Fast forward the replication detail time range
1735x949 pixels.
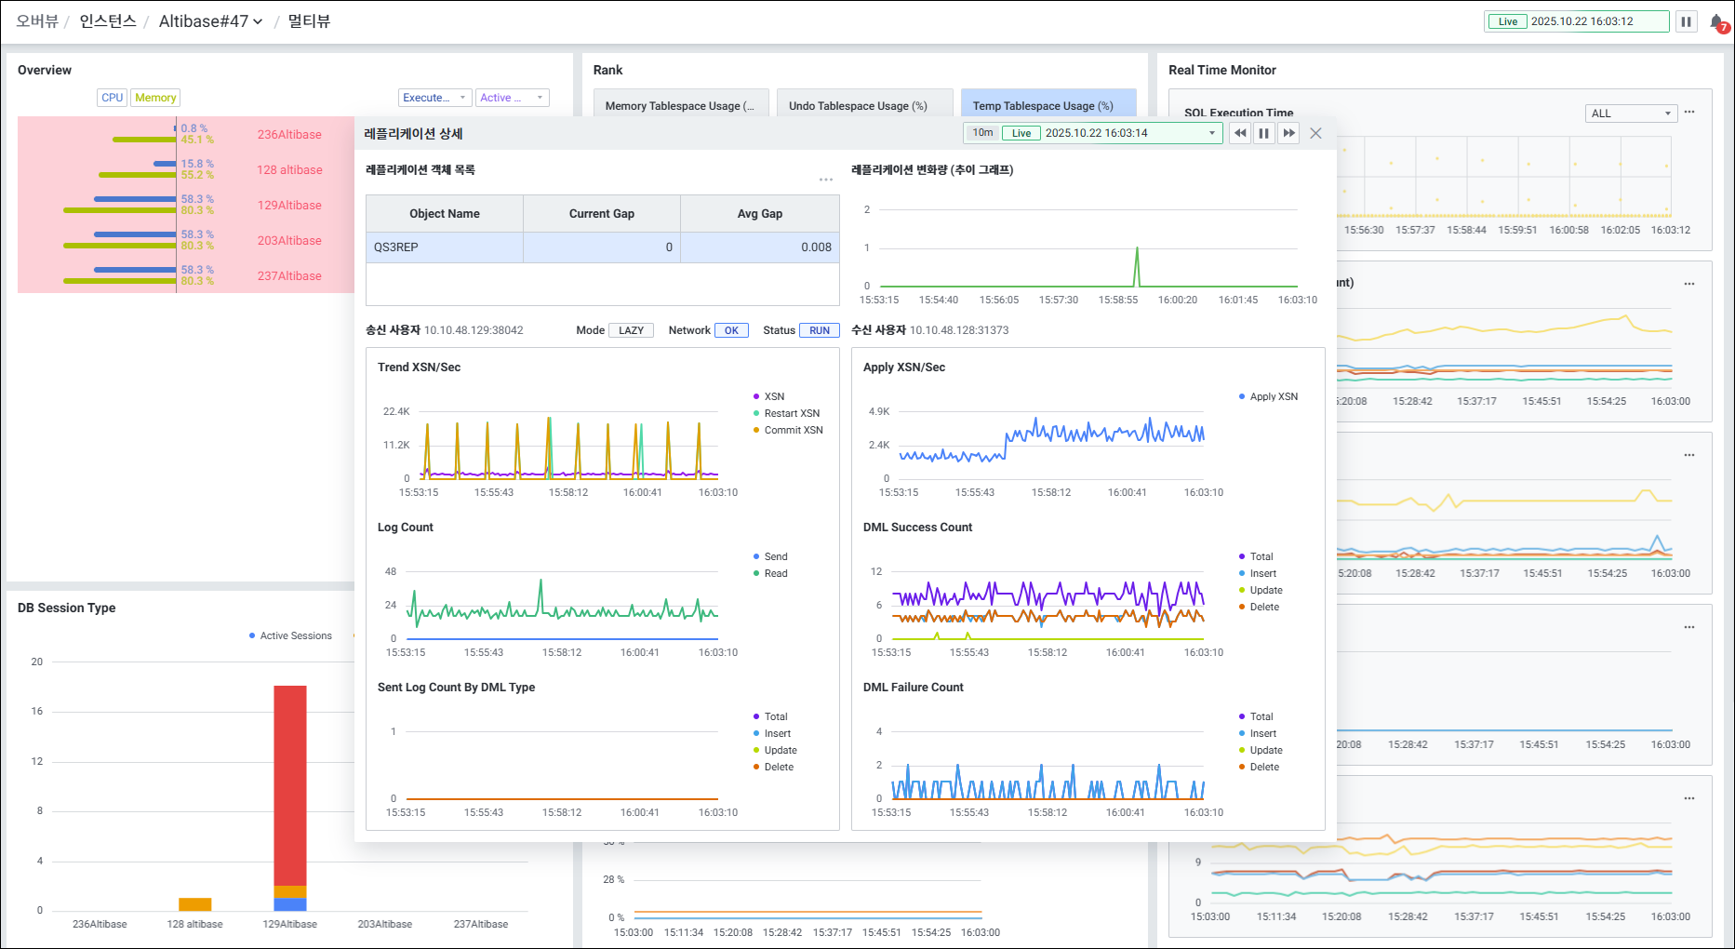[x=1288, y=133]
